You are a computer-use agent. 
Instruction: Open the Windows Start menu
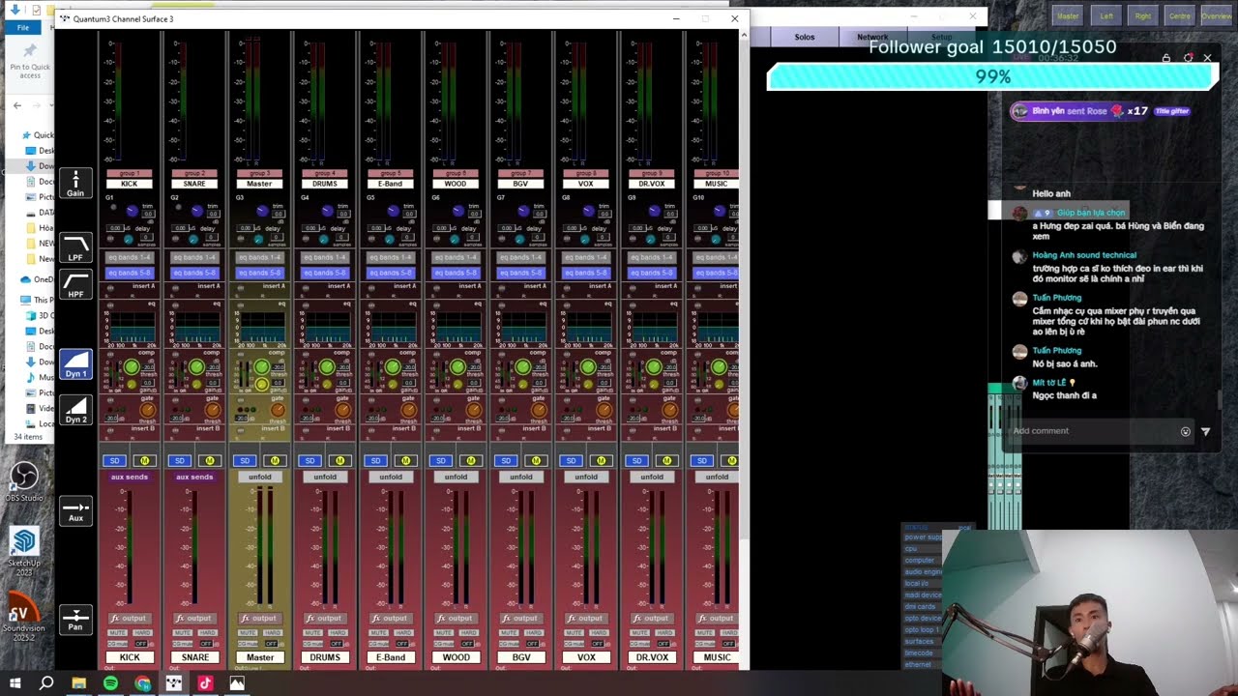point(15,683)
